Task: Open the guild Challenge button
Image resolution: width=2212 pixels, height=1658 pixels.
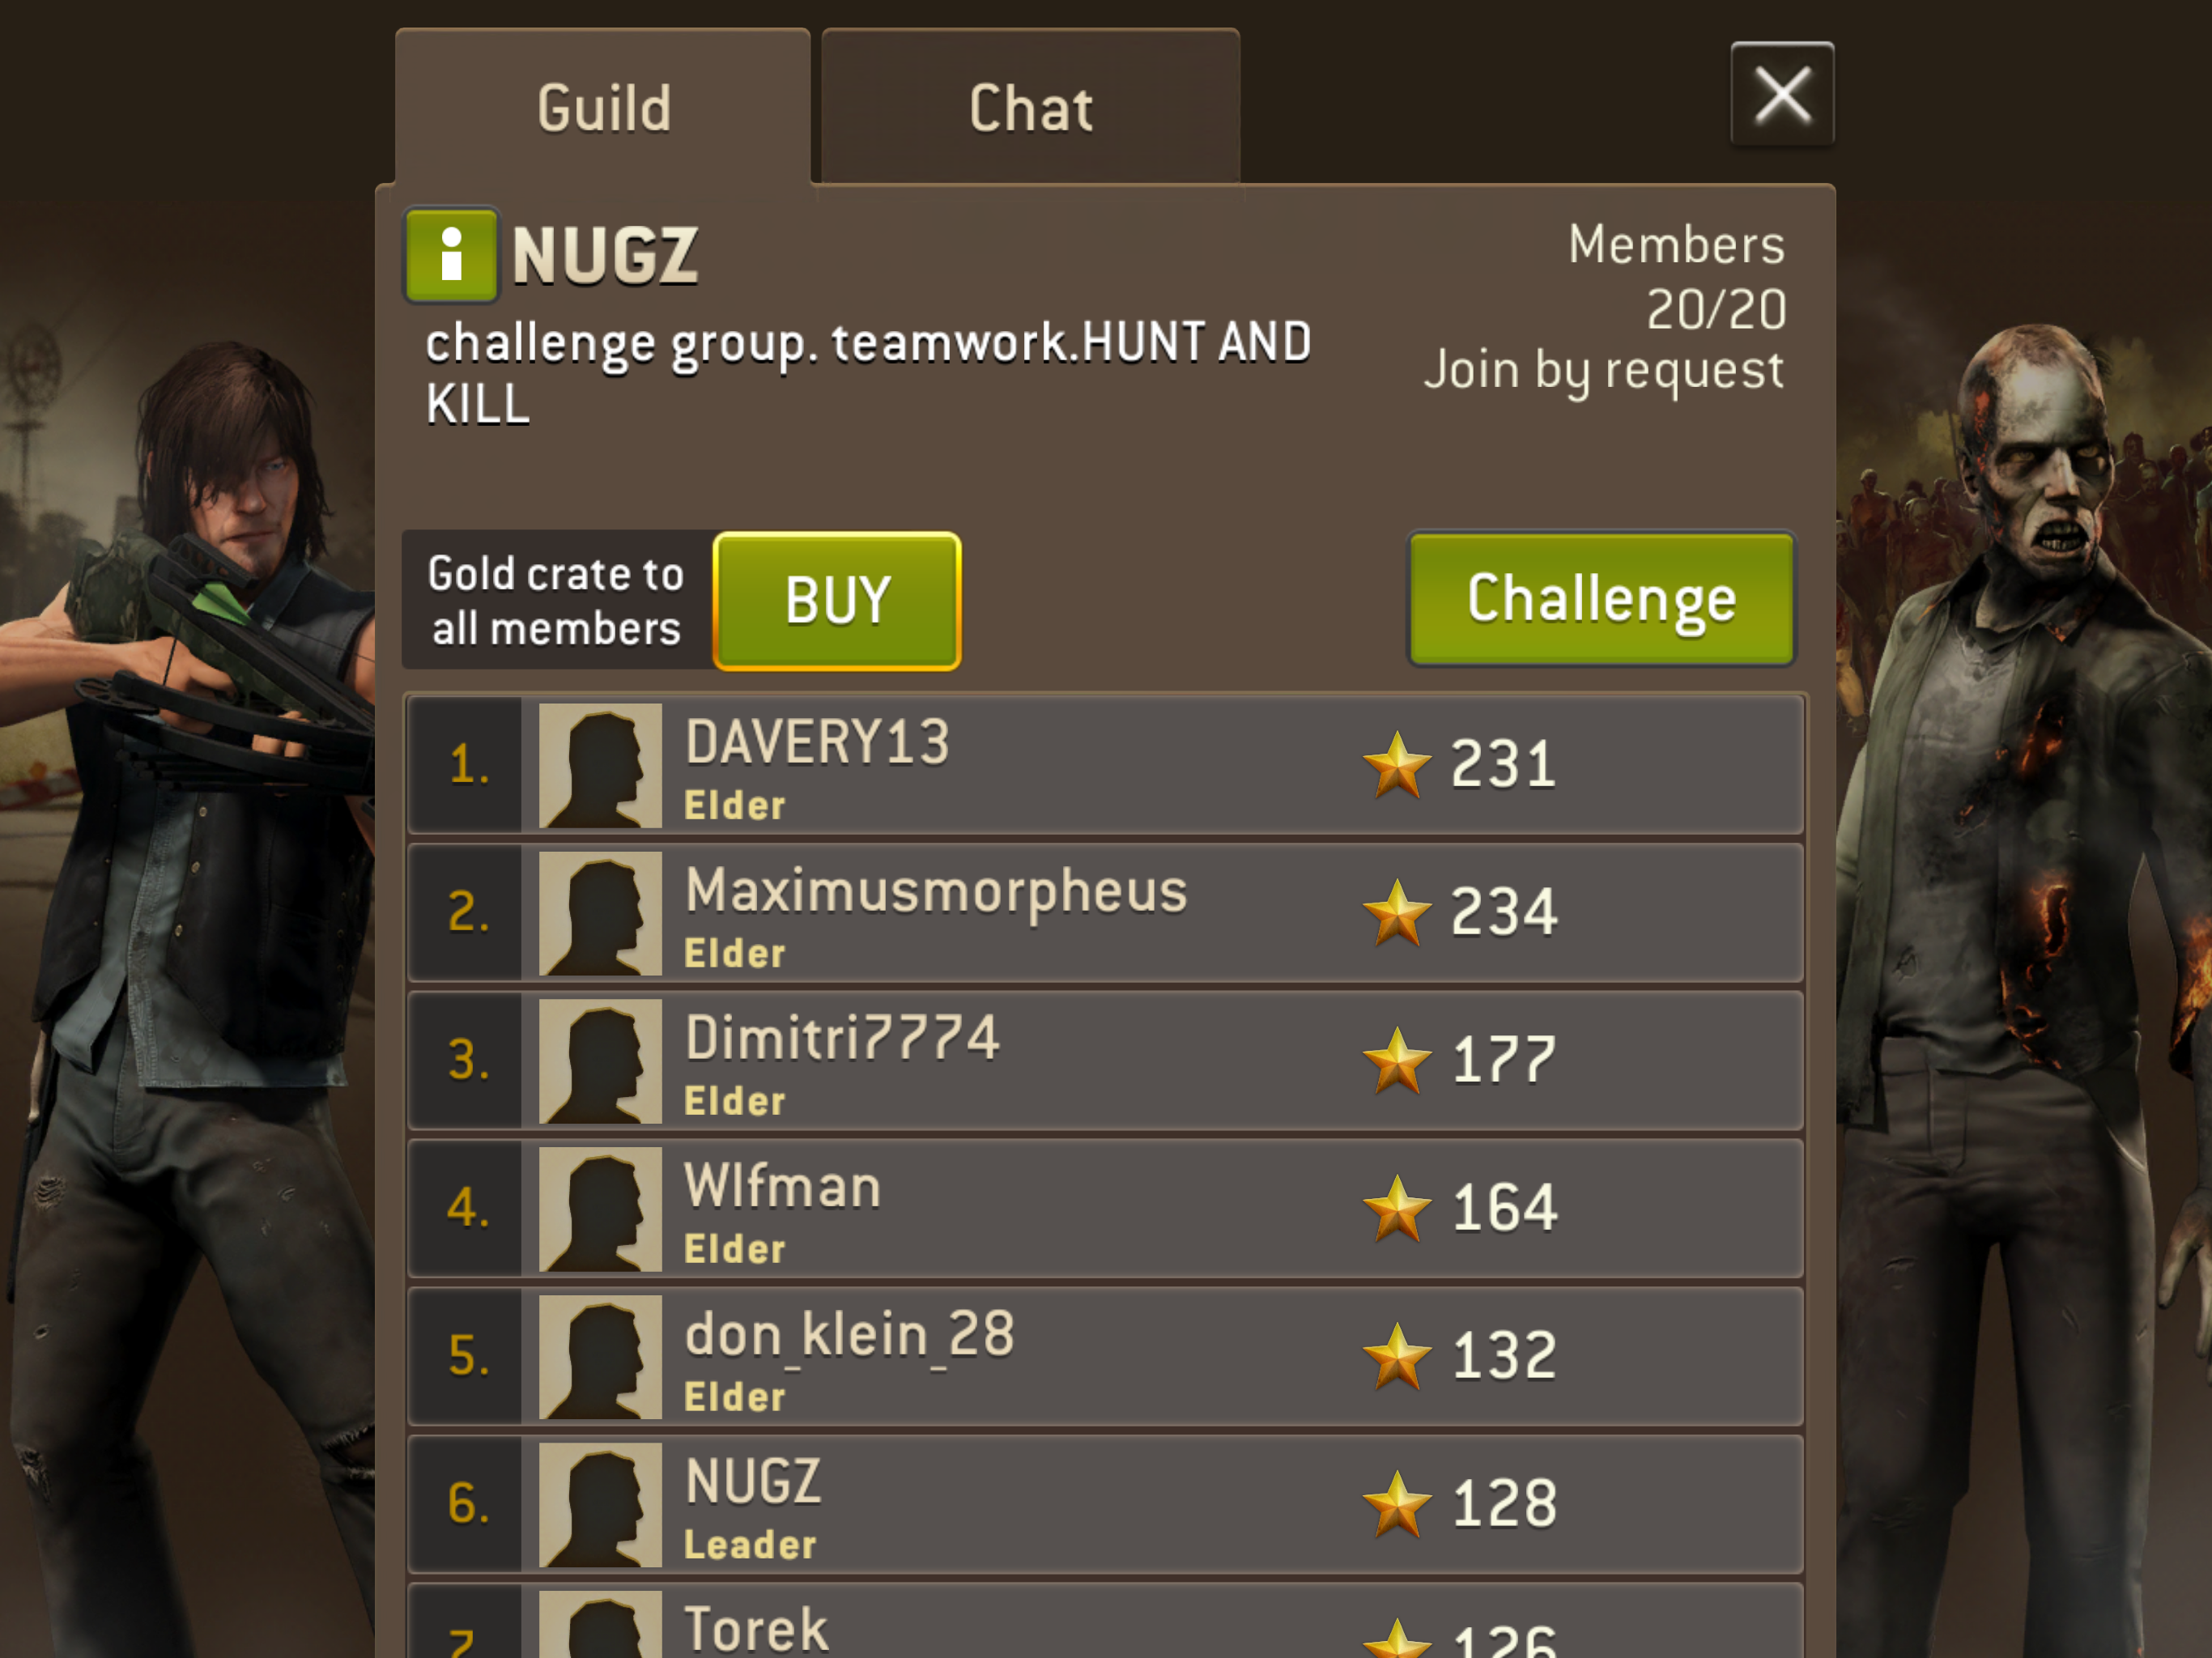Action: pyautogui.click(x=1601, y=599)
